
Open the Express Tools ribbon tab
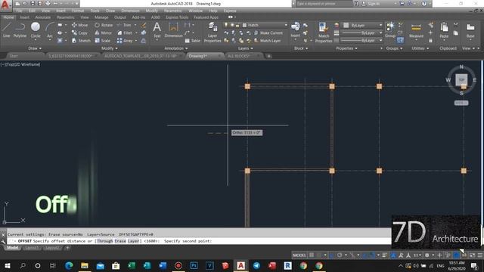tap(177, 17)
